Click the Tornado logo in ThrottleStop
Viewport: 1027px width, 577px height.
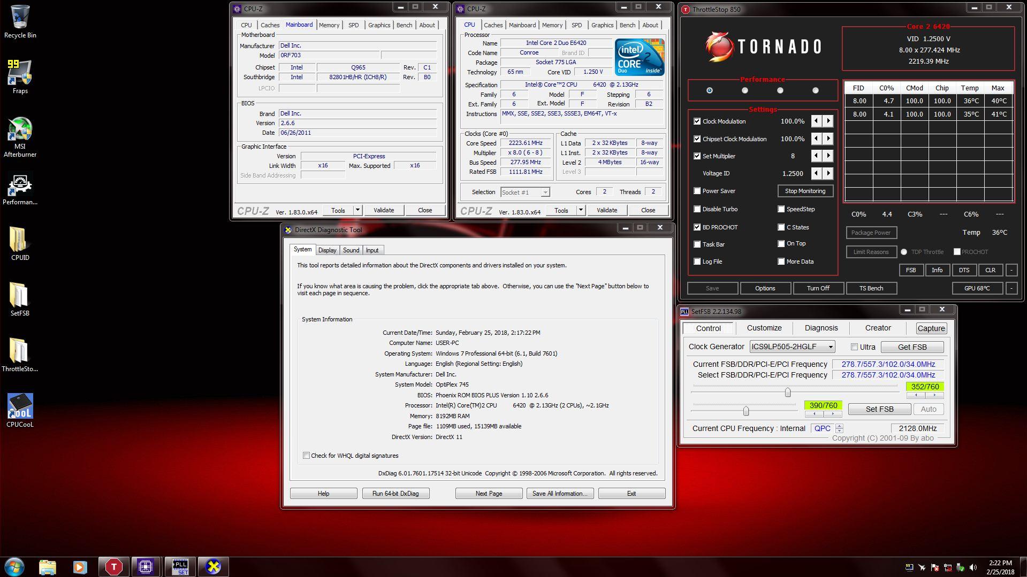pos(763,47)
